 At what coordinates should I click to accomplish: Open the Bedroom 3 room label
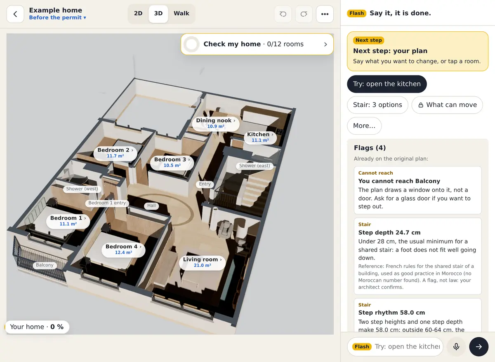point(172,162)
